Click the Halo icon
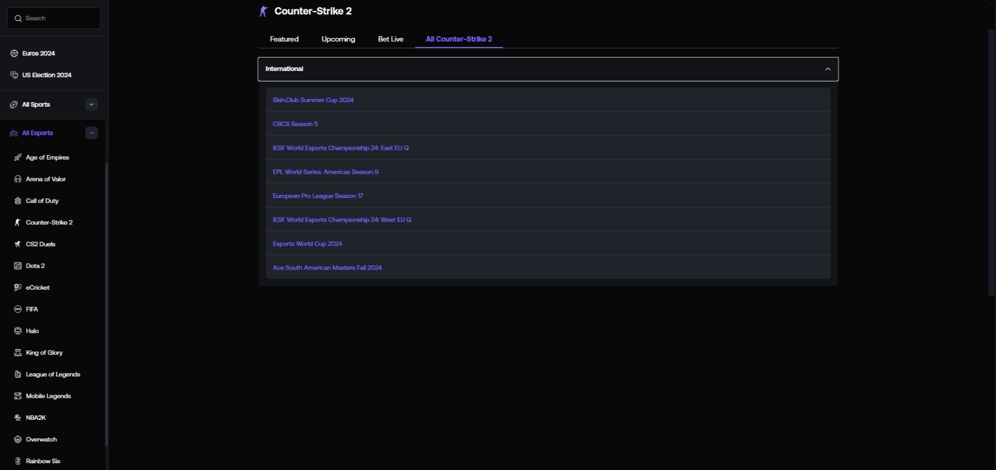 [x=18, y=331]
